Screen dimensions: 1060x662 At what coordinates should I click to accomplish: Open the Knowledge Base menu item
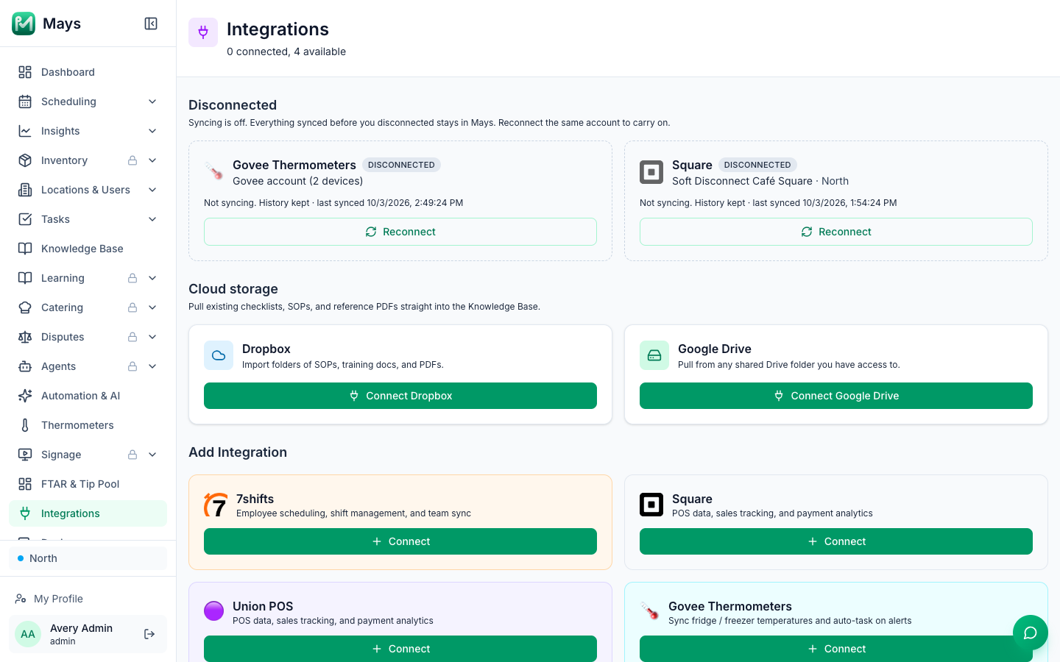click(x=88, y=249)
